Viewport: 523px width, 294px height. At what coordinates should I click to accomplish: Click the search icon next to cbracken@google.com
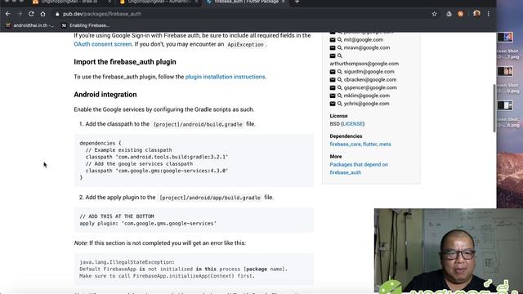point(340,80)
